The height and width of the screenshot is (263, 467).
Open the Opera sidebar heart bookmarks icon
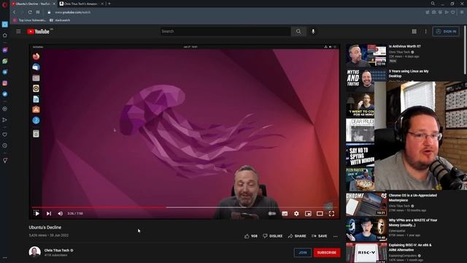5,134
